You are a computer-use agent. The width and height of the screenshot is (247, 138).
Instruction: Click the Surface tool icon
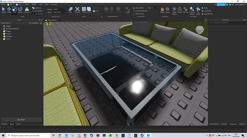[x=89, y=9]
